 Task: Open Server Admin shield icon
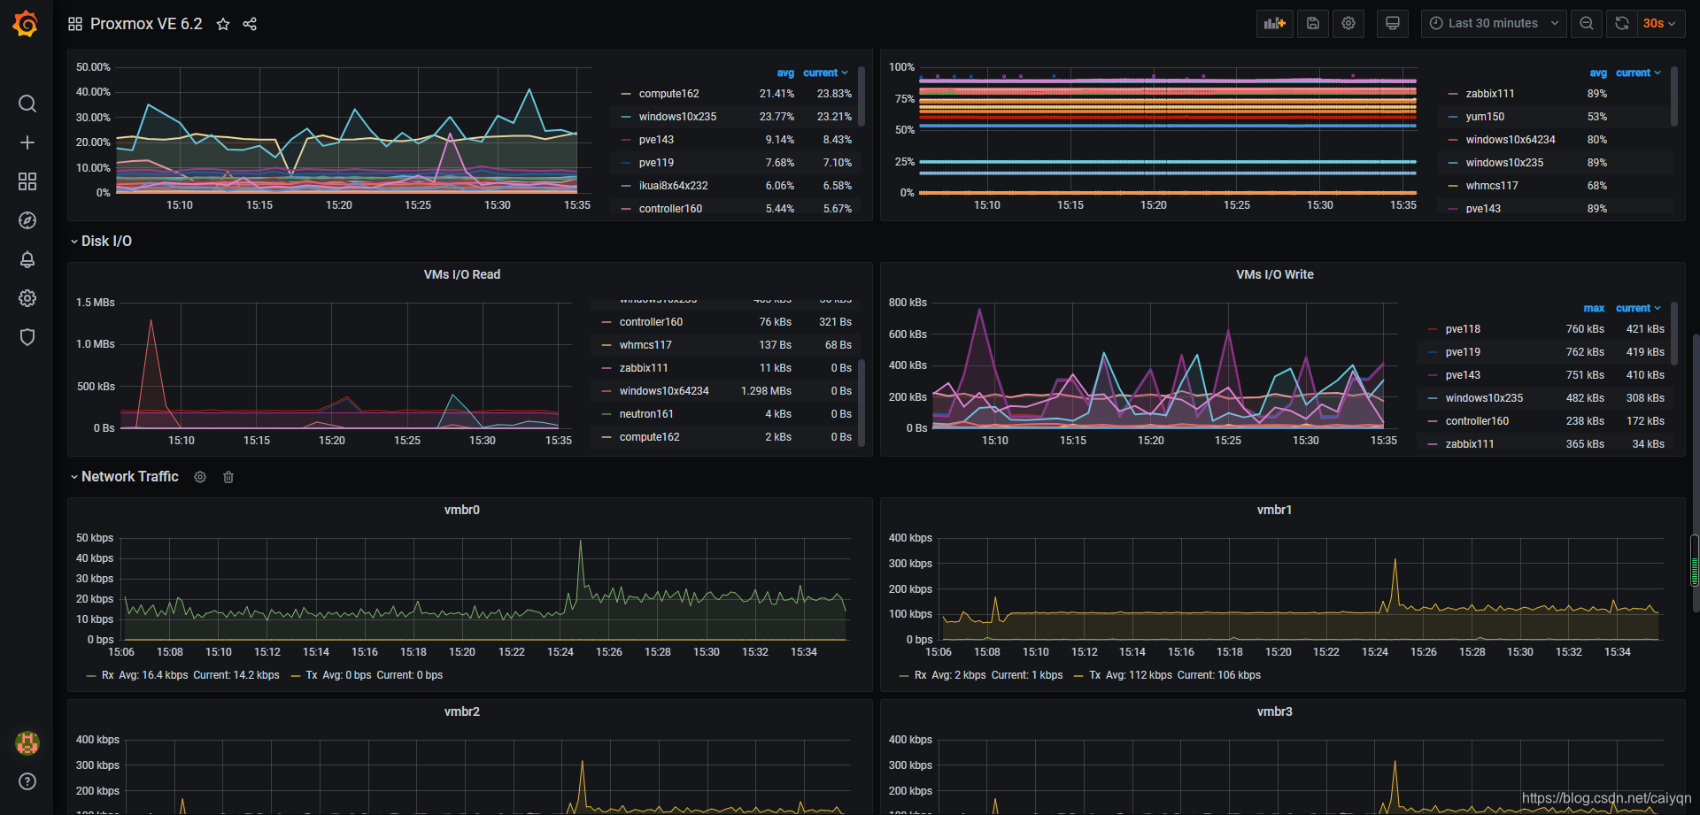(x=27, y=337)
